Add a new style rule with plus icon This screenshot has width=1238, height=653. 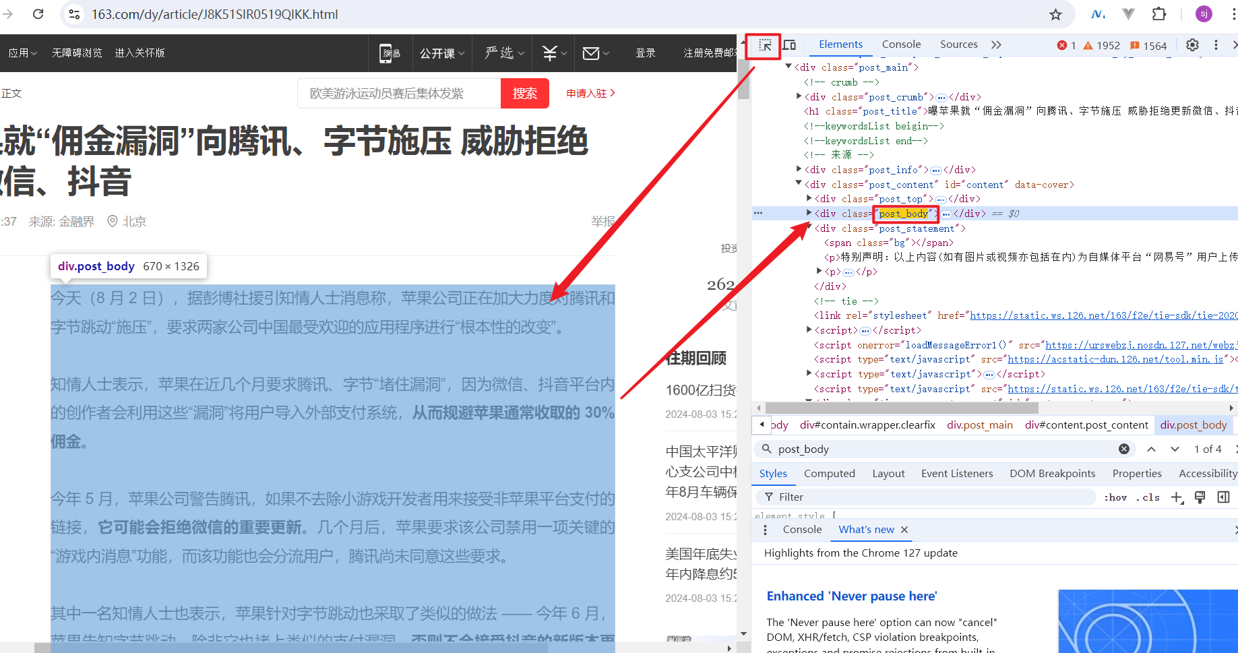click(1177, 497)
